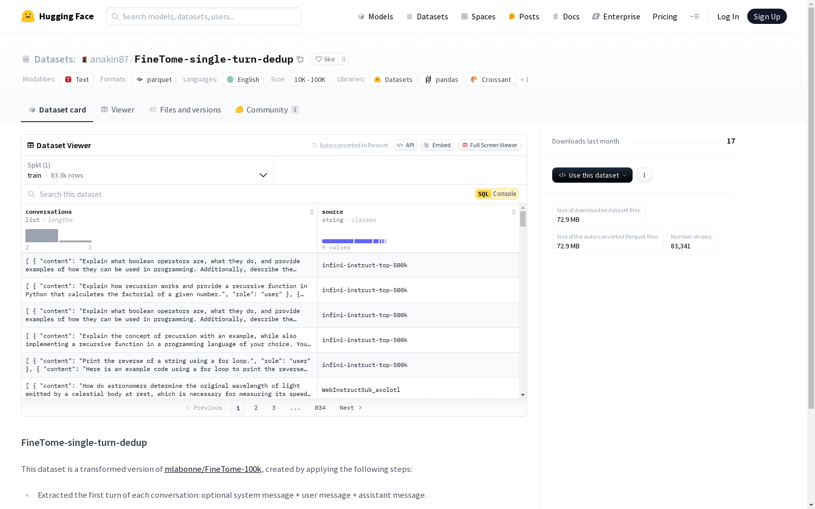Open the SQL Console
This screenshot has height=509, width=815.
(x=497, y=194)
